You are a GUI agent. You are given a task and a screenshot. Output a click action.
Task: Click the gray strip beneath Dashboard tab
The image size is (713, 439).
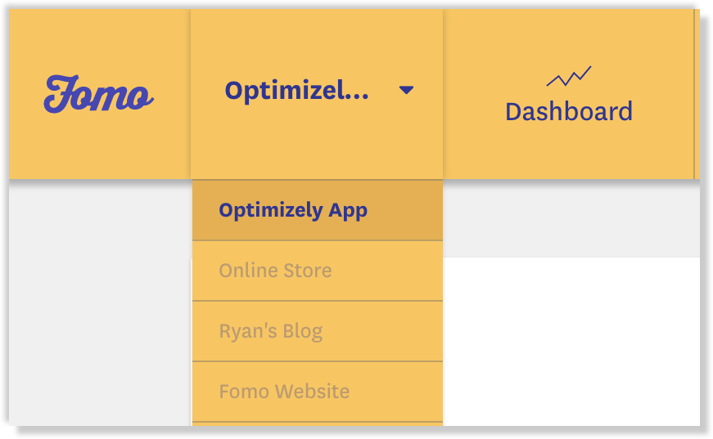tap(571, 219)
